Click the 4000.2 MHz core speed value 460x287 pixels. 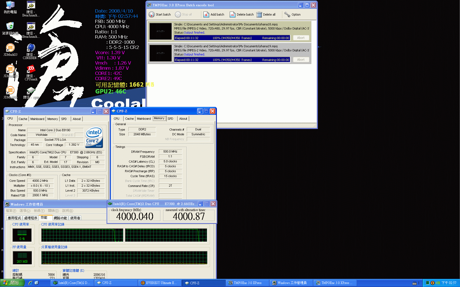[x=40, y=181]
